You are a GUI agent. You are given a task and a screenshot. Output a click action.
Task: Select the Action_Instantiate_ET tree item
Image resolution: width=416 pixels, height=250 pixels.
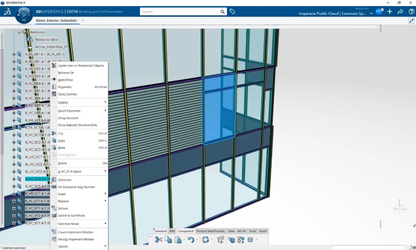coord(52,47)
